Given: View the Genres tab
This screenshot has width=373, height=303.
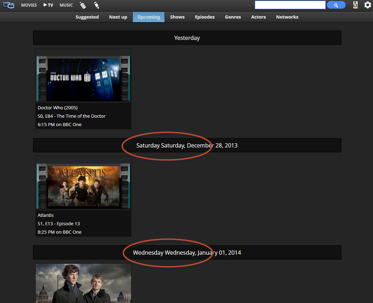Looking at the screenshot, I should (233, 17).
